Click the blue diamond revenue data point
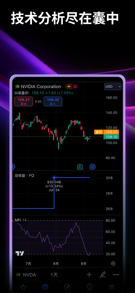This screenshot has height=293, width=135. 54,177
